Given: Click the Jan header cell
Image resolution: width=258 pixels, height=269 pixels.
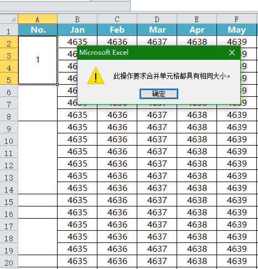Looking at the screenshot, I should [x=78, y=29].
